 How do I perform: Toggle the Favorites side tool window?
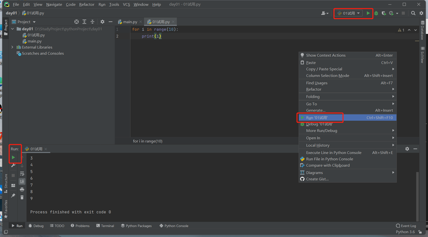(x=6, y=209)
